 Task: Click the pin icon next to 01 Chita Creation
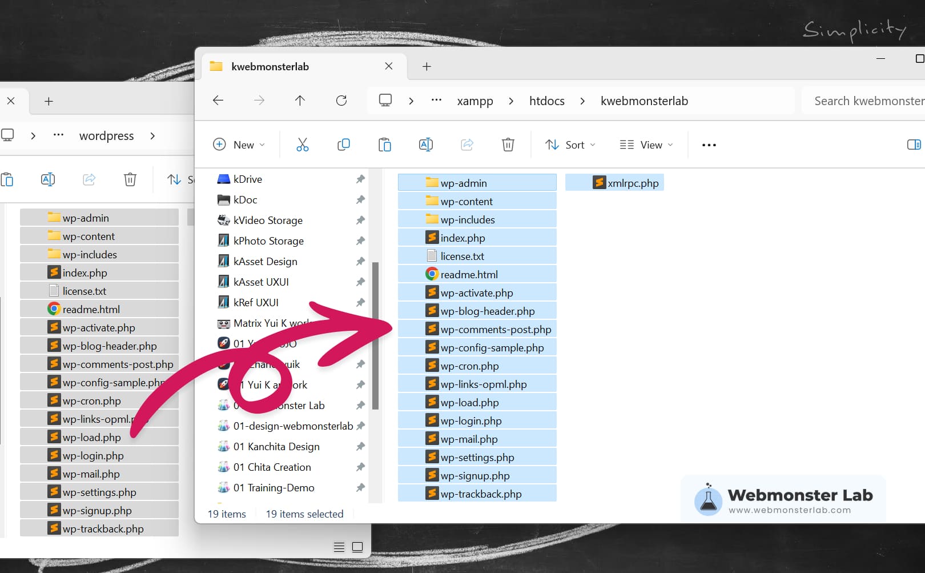click(360, 467)
